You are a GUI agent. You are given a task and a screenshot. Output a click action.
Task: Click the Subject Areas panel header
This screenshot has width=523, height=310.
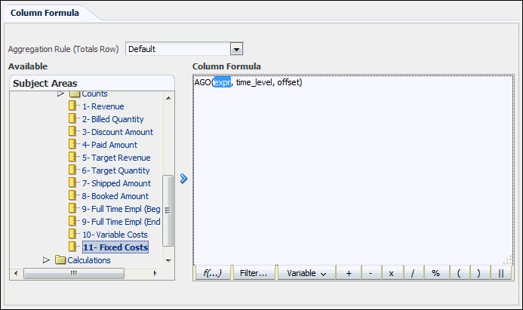[92, 83]
